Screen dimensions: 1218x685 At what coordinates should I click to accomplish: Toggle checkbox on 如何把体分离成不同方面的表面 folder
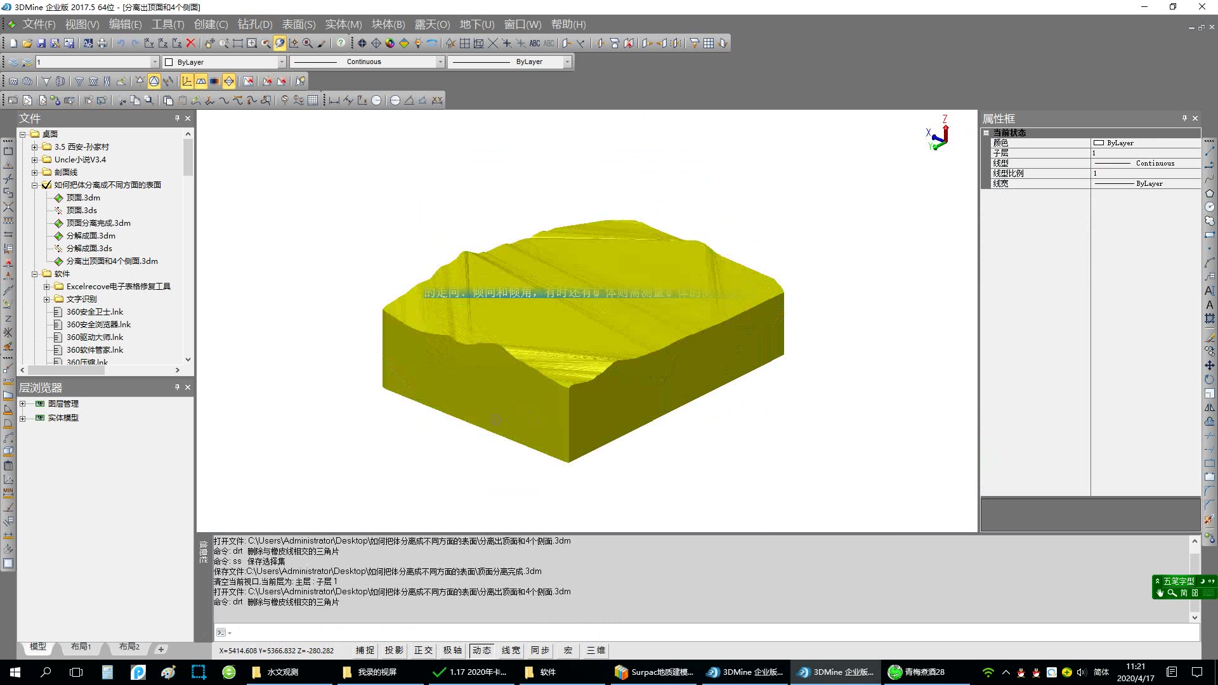click(x=46, y=185)
